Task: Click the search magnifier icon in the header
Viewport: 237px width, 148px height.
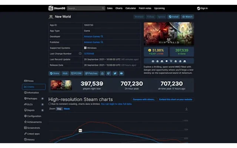Action: click(103, 8)
